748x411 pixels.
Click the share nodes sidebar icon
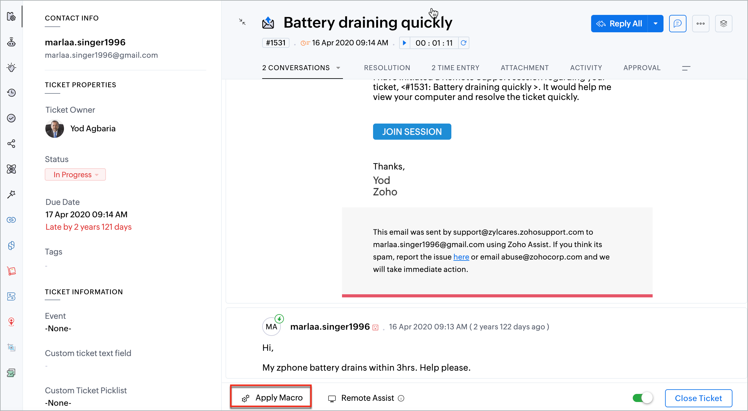(x=11, y=143)
